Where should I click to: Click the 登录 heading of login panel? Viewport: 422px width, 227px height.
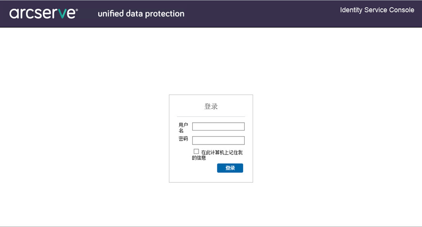click(211, 106)
